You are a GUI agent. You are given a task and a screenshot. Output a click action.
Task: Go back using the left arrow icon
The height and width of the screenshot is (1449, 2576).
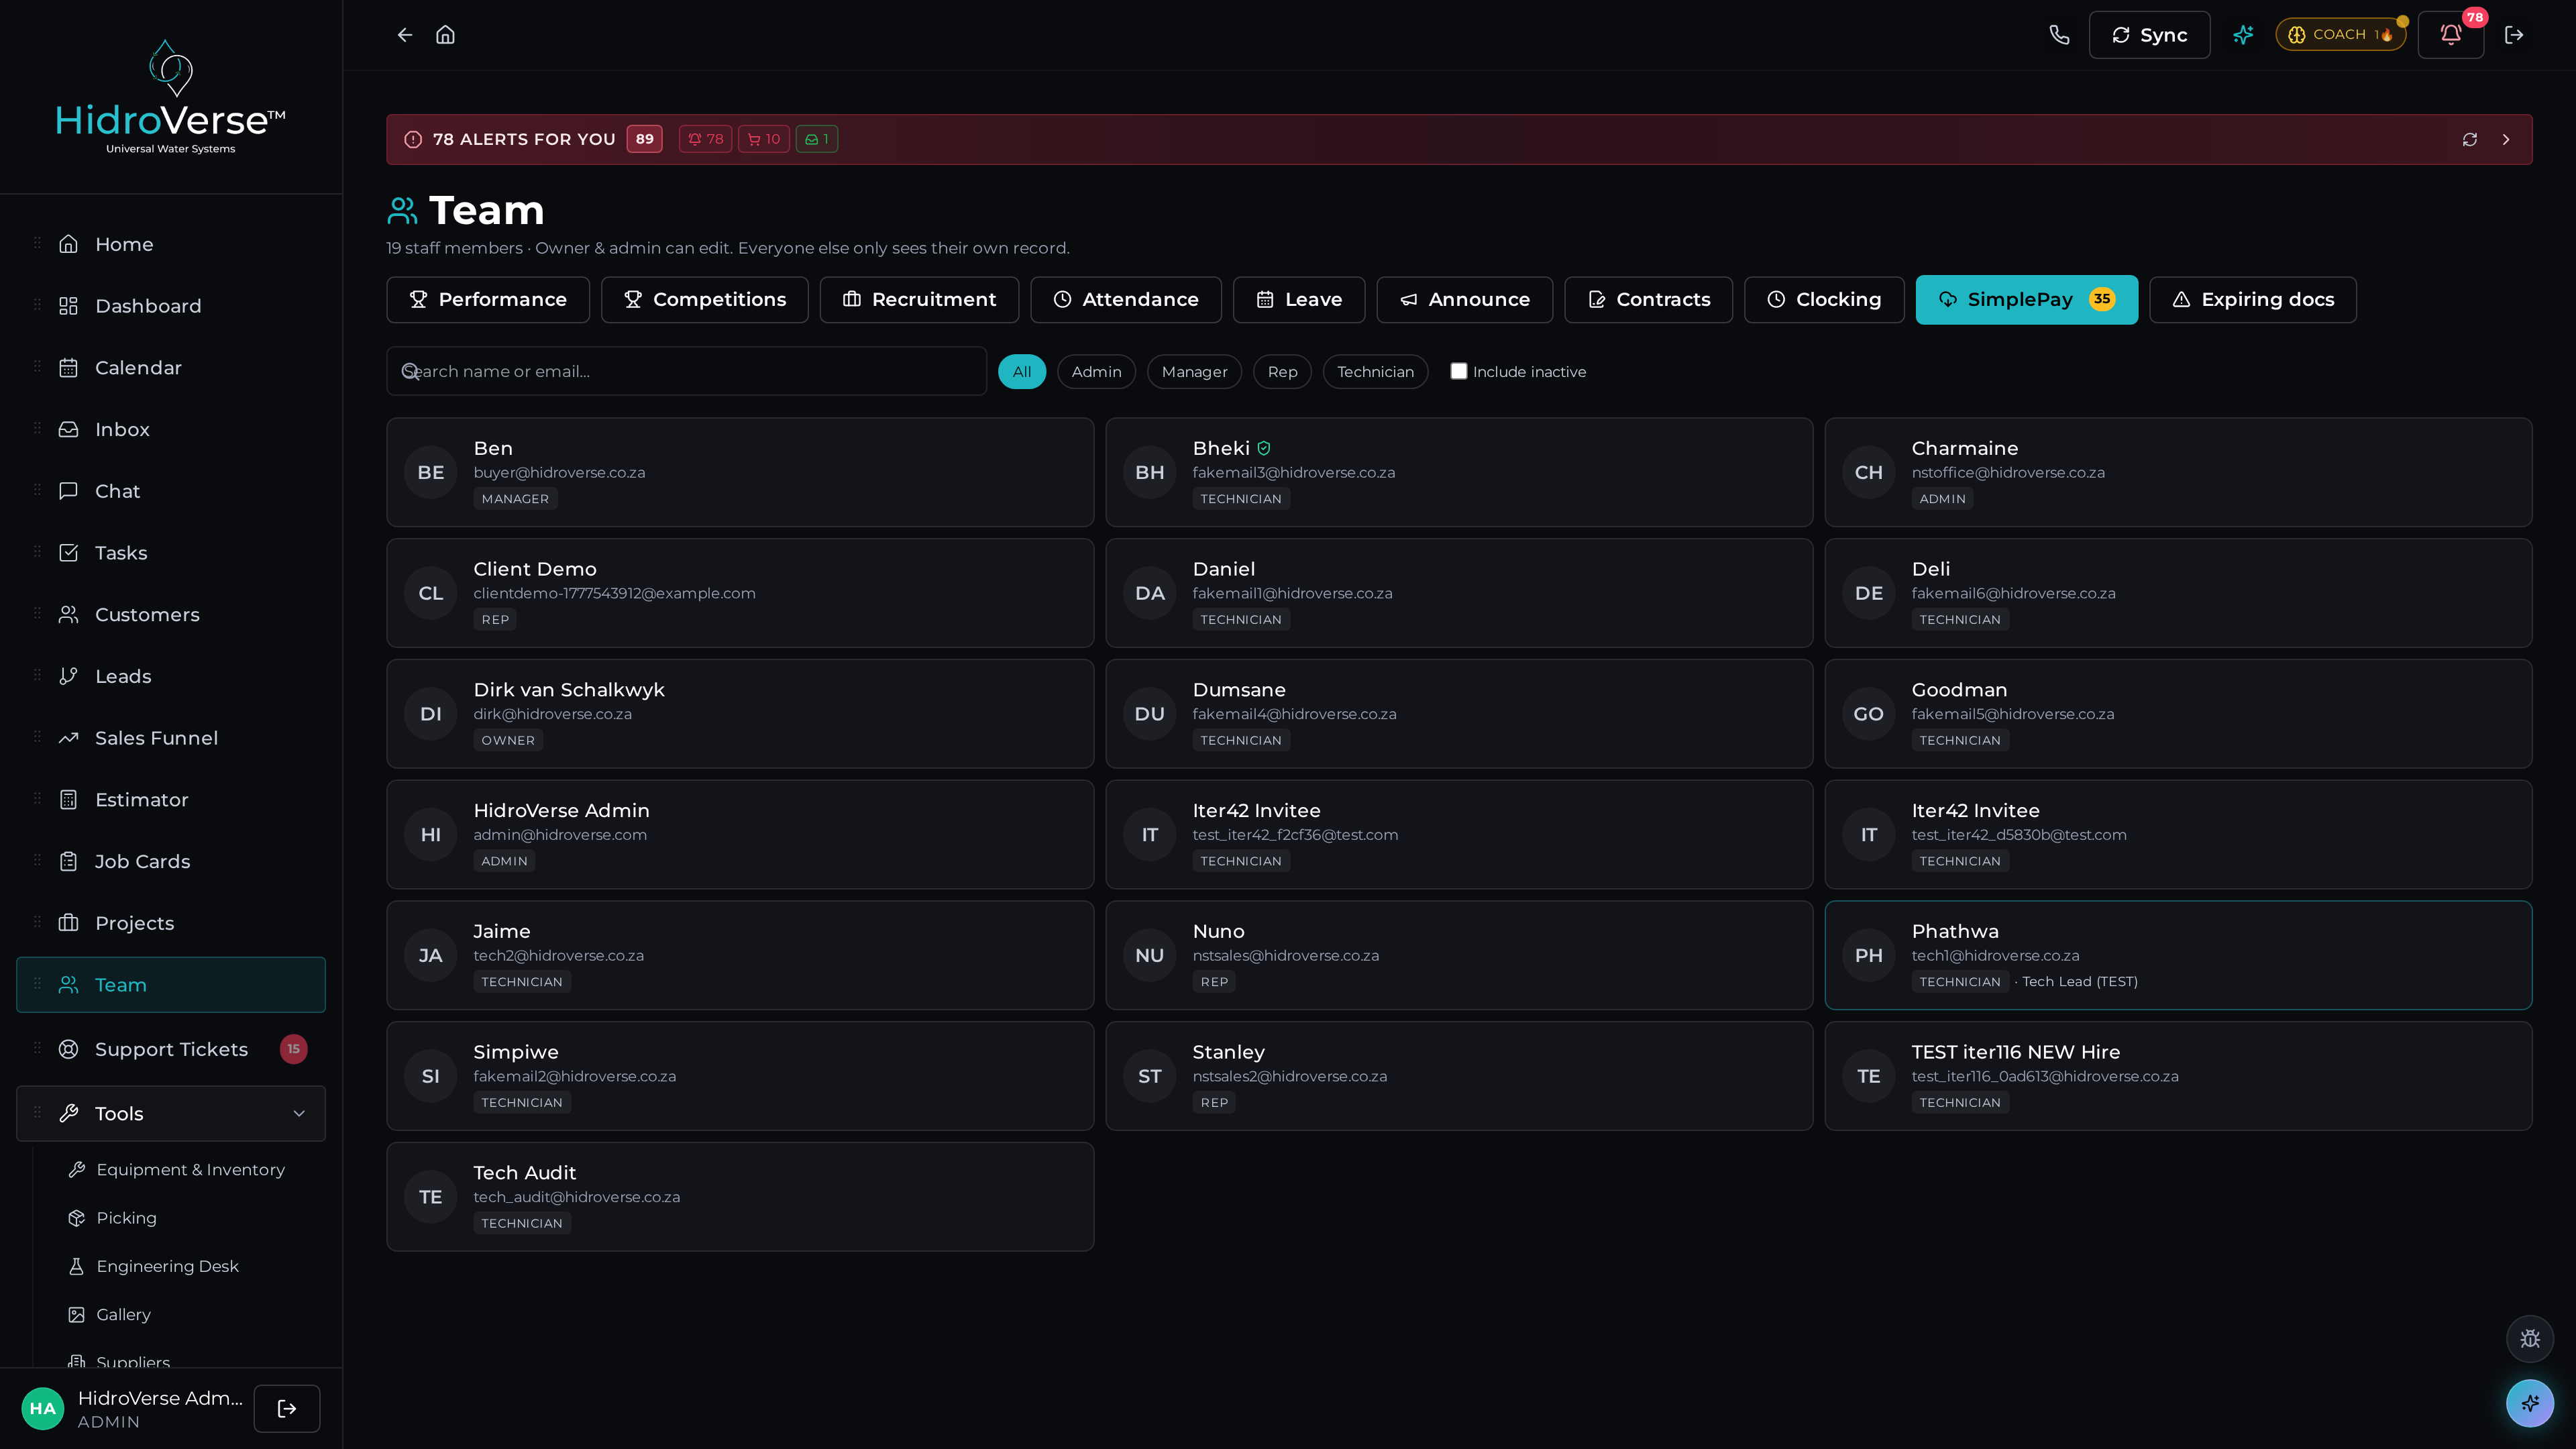click(404, 35)
